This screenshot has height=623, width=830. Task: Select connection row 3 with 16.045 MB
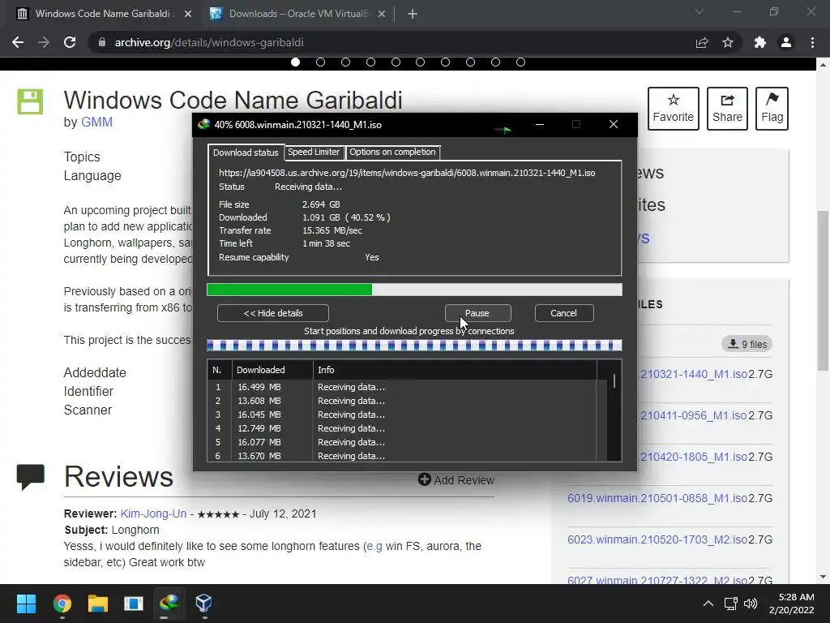[x=402, y=415]
